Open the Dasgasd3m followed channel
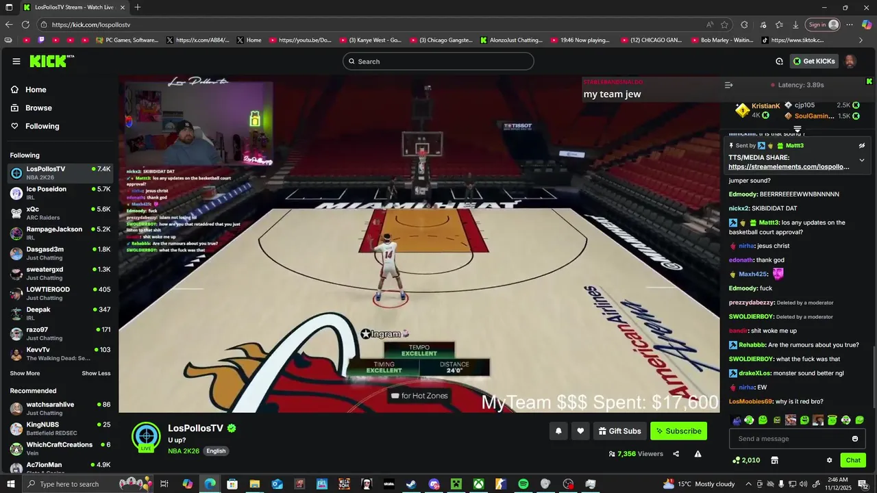The image size is (877, 493). point(60,253)
